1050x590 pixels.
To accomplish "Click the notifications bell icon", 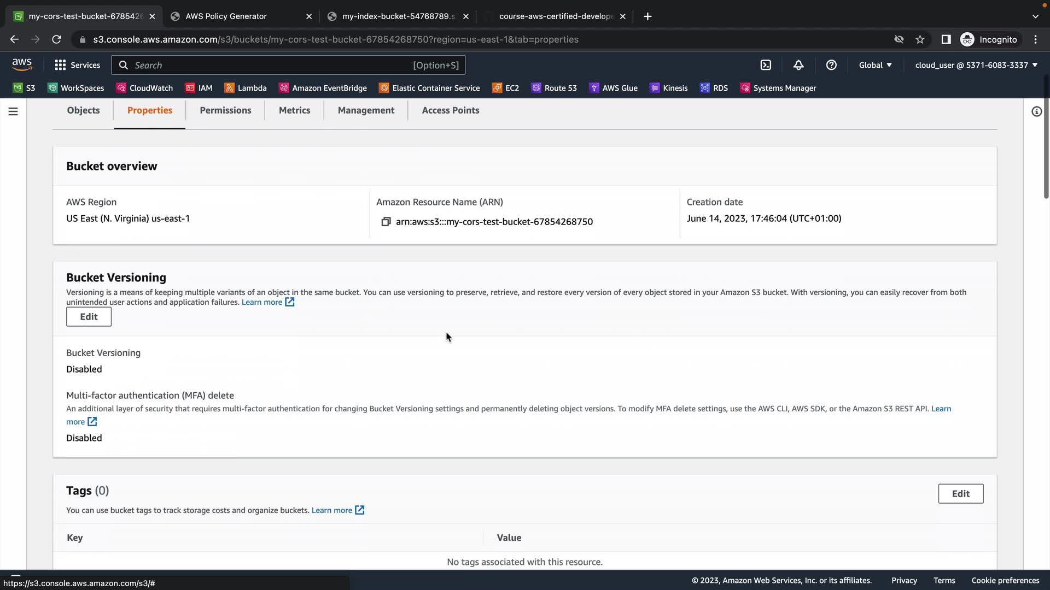I will pyautogui.click(x=798, y=65).
